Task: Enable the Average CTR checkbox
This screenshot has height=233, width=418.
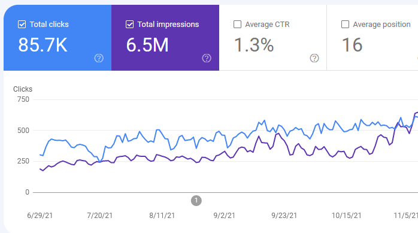Action: click(x=237, y=25)
